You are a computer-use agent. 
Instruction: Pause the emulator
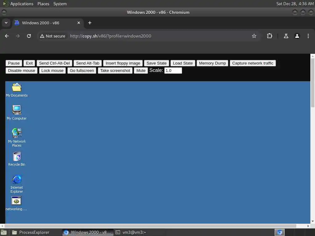tap(14, 63)
